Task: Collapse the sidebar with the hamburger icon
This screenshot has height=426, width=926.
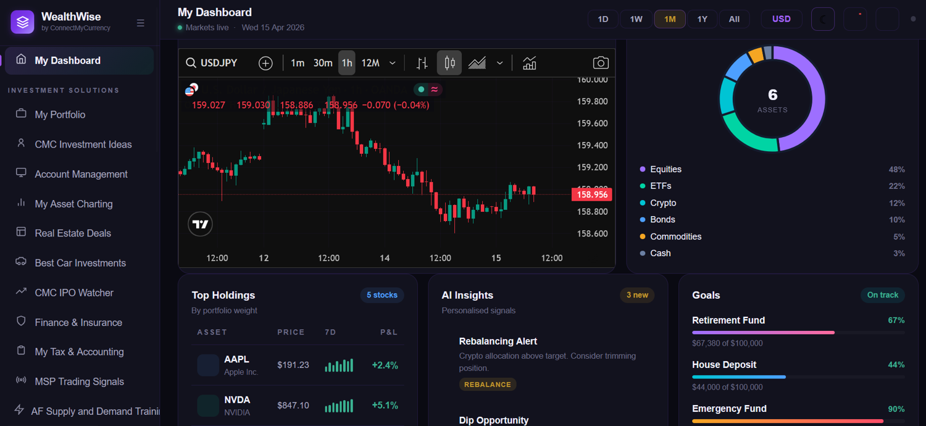Action: [x=141, y=23]
